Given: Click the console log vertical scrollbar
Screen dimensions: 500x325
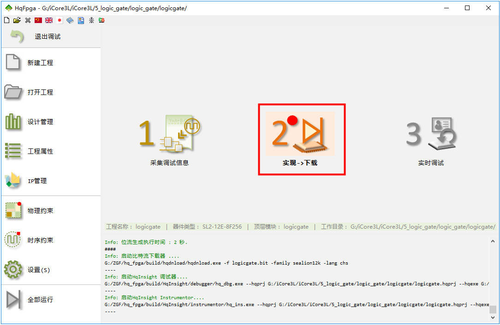Looking at the screenshot, I should pyautogui.click(x=493, y=277).
